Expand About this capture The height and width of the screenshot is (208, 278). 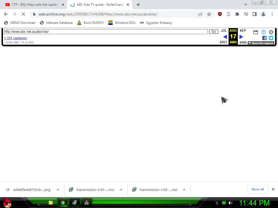tap(261, 43)
